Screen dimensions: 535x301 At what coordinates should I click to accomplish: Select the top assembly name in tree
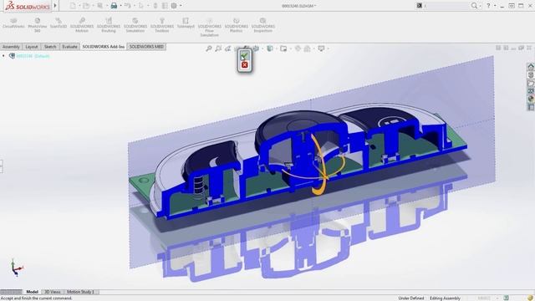[33, 56]
